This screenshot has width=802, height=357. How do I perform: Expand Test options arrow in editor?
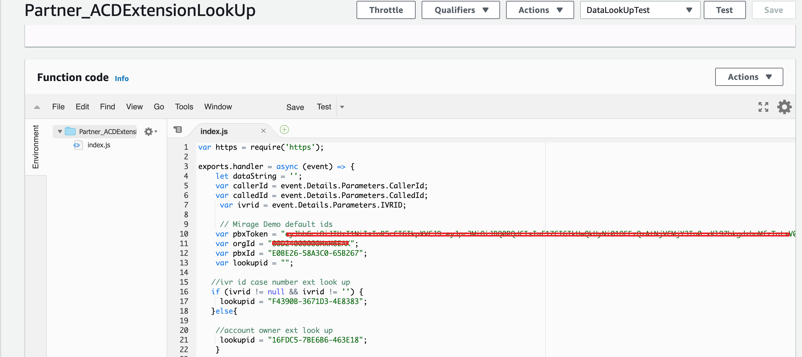click(x=342, y=107)
